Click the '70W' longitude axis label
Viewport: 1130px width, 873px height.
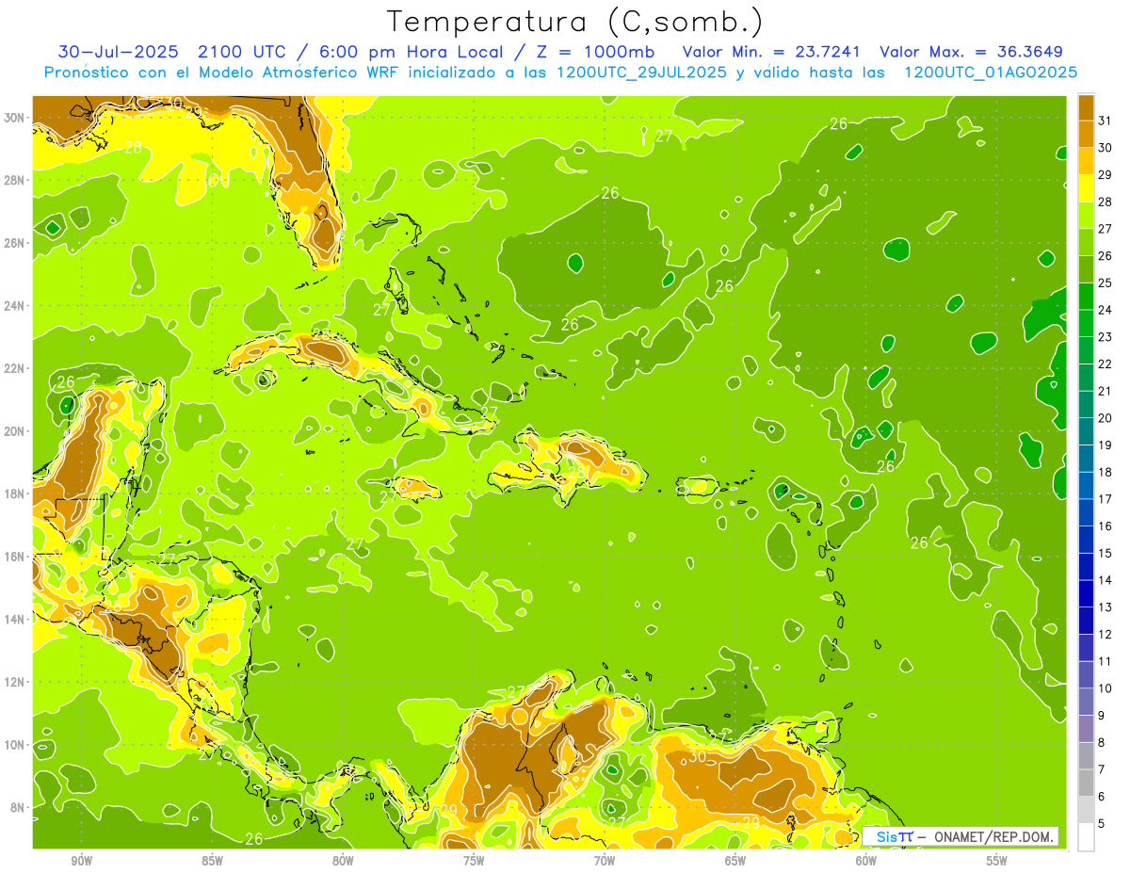[x=605, y=861]
